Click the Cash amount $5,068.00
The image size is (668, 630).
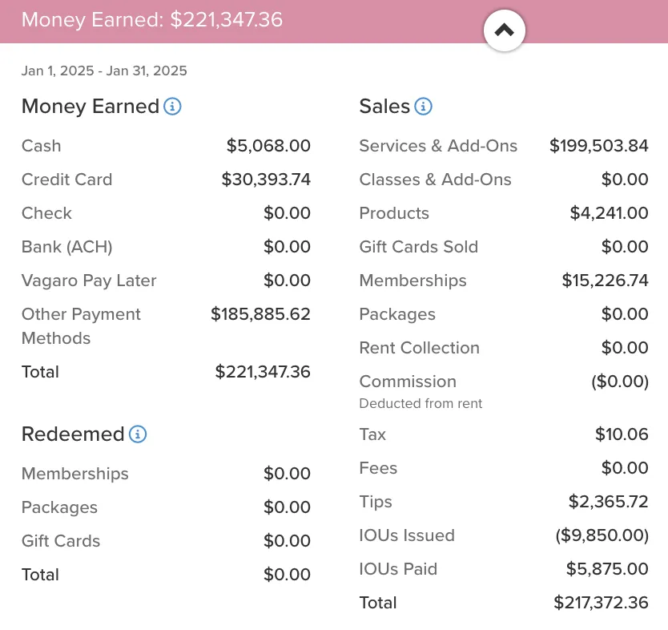tap(268, 146)
